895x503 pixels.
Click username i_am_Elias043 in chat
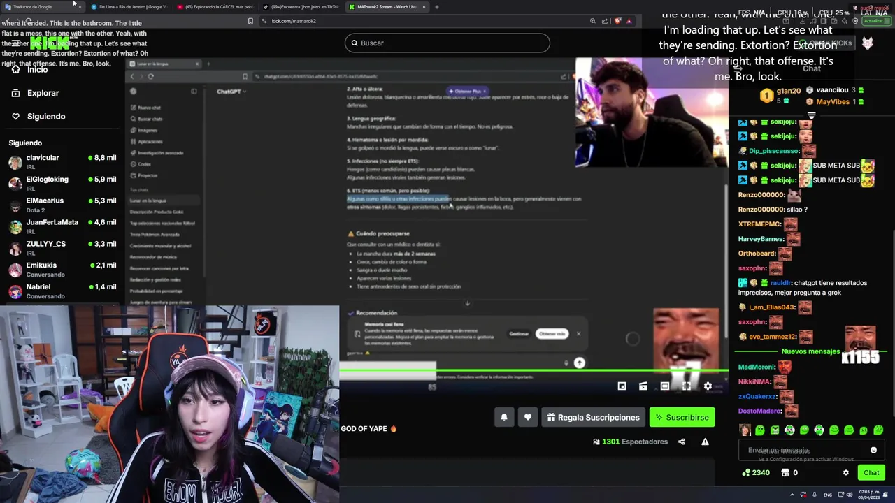tap(772, 307)
